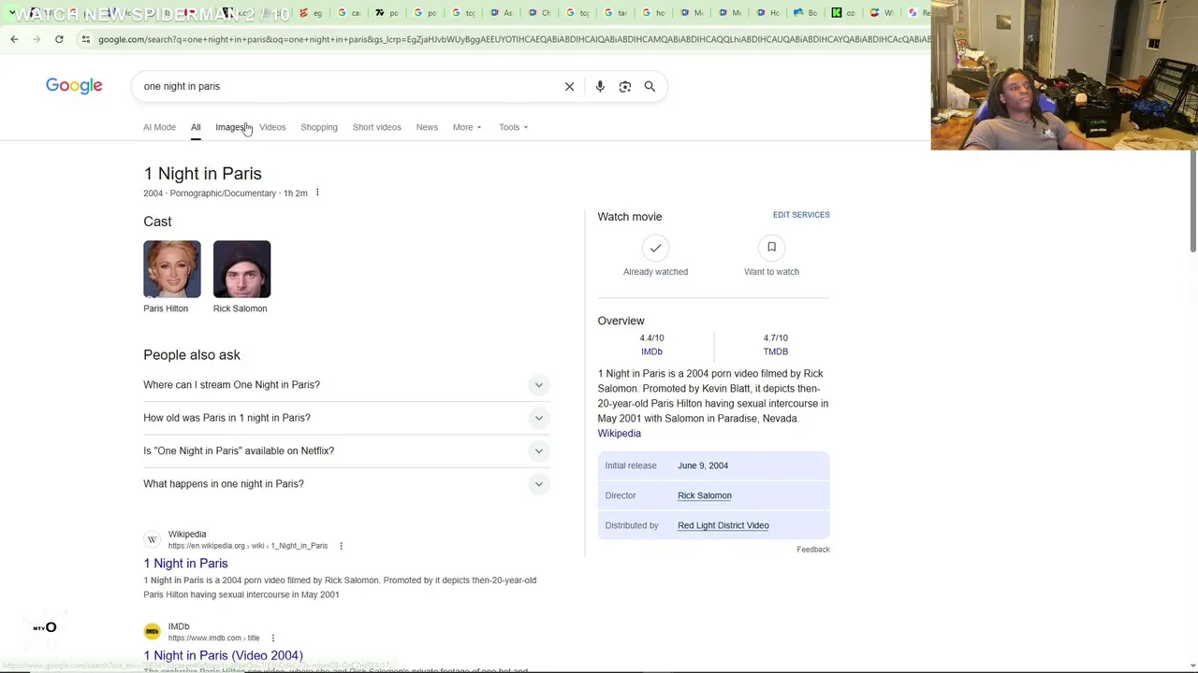Image resolution: width=1198 pixels, height=673 pixels.
Task: Expand the 'available on Netflix?' question
Action: (x=346, y=451)
